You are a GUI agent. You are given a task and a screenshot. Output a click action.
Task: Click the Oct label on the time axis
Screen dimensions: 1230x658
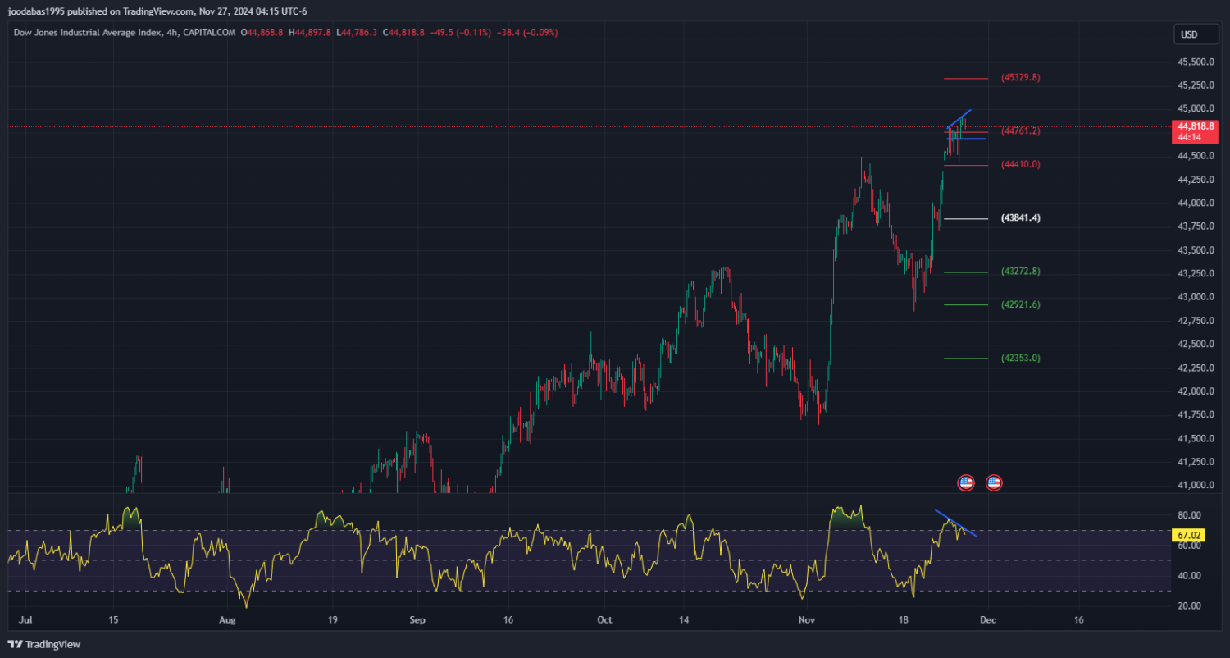coord(604,620)
